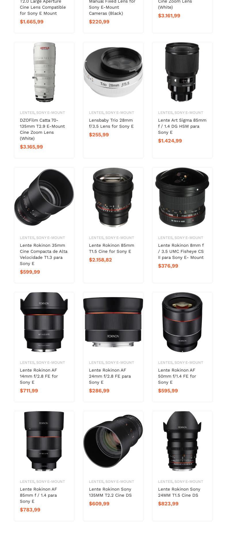Screen dimensions: 226x538
Task: Open the Rokinon AF 85mm lens image
Action: point(44,441)
